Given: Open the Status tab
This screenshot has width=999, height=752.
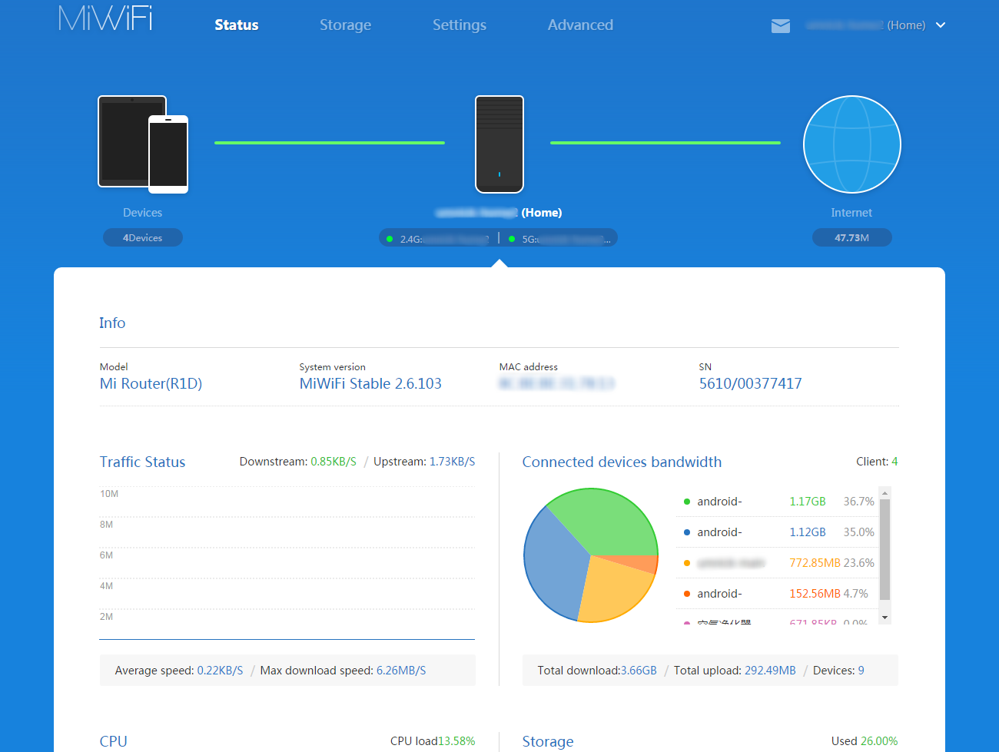Looking at the screenshot, I should 237,25.
